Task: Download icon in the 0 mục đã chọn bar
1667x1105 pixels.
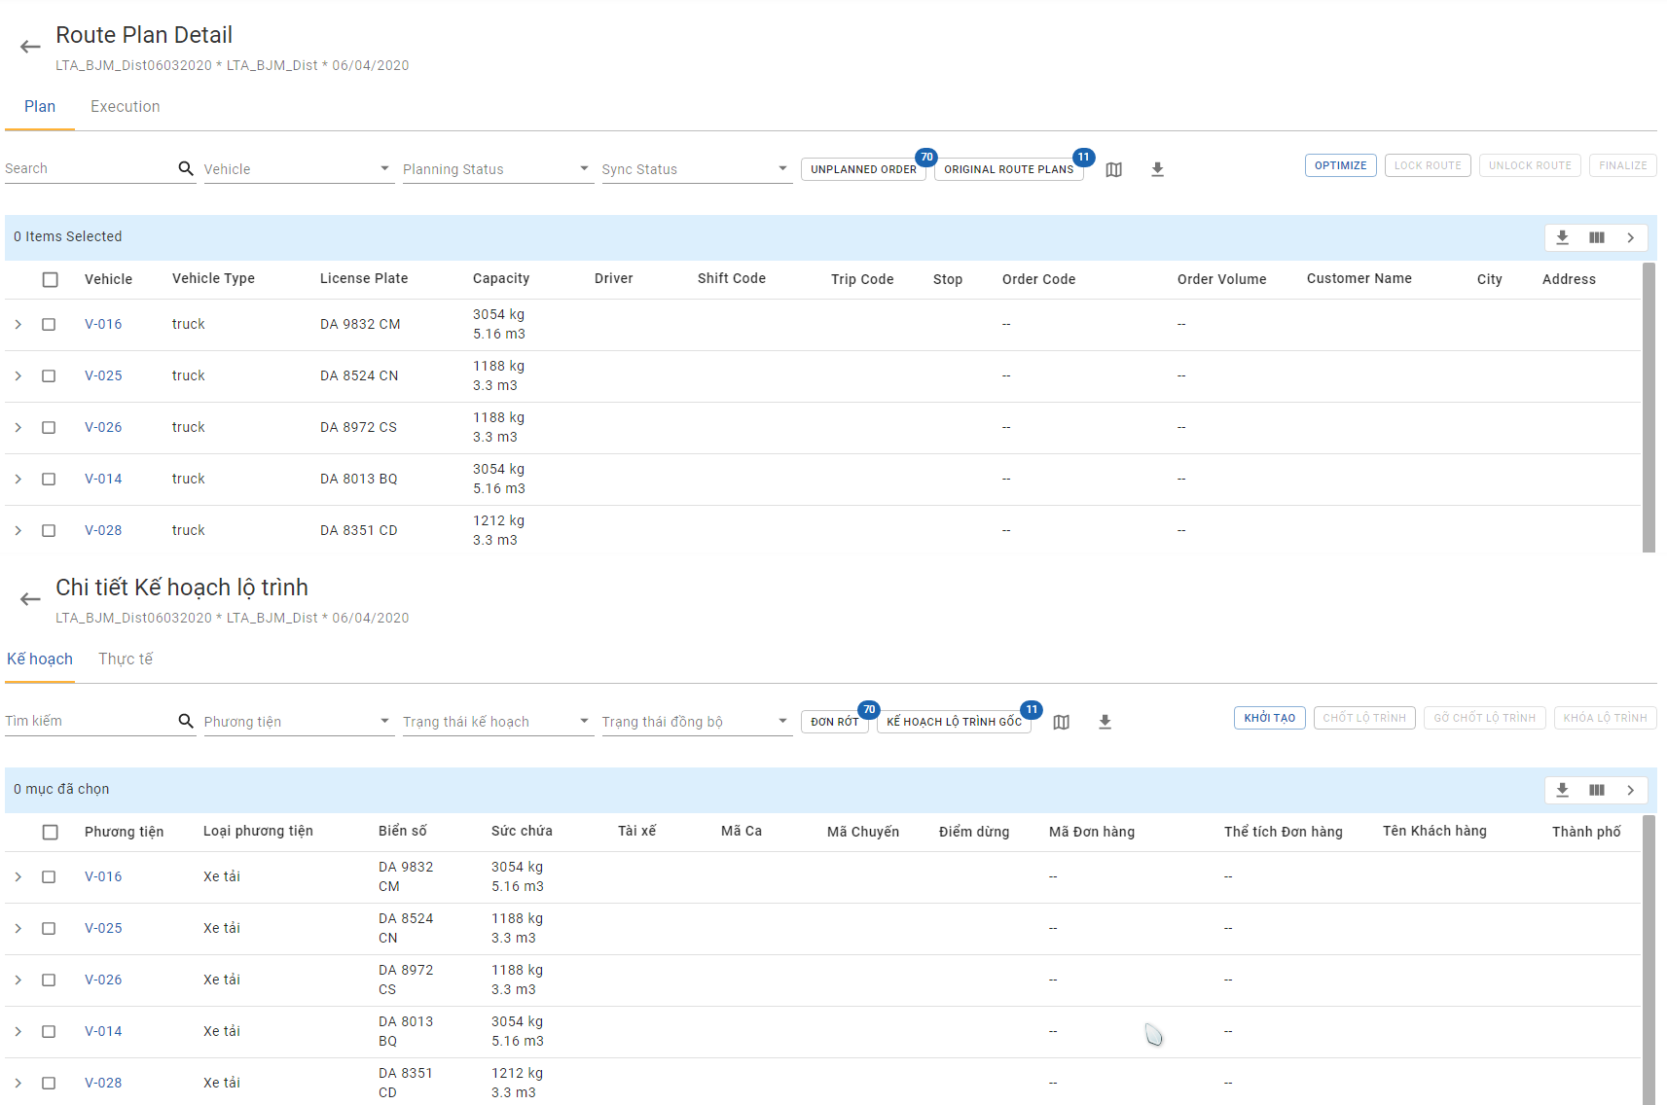Action: click(x=1563, y=790)
